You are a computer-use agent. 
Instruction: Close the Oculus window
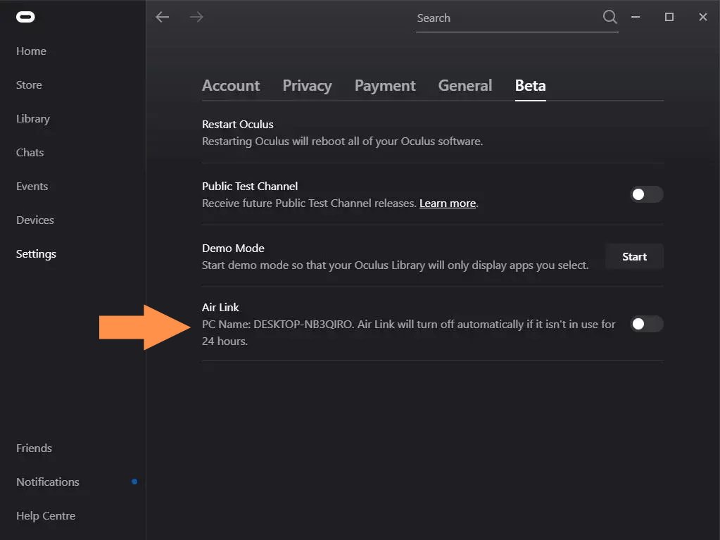702,17
